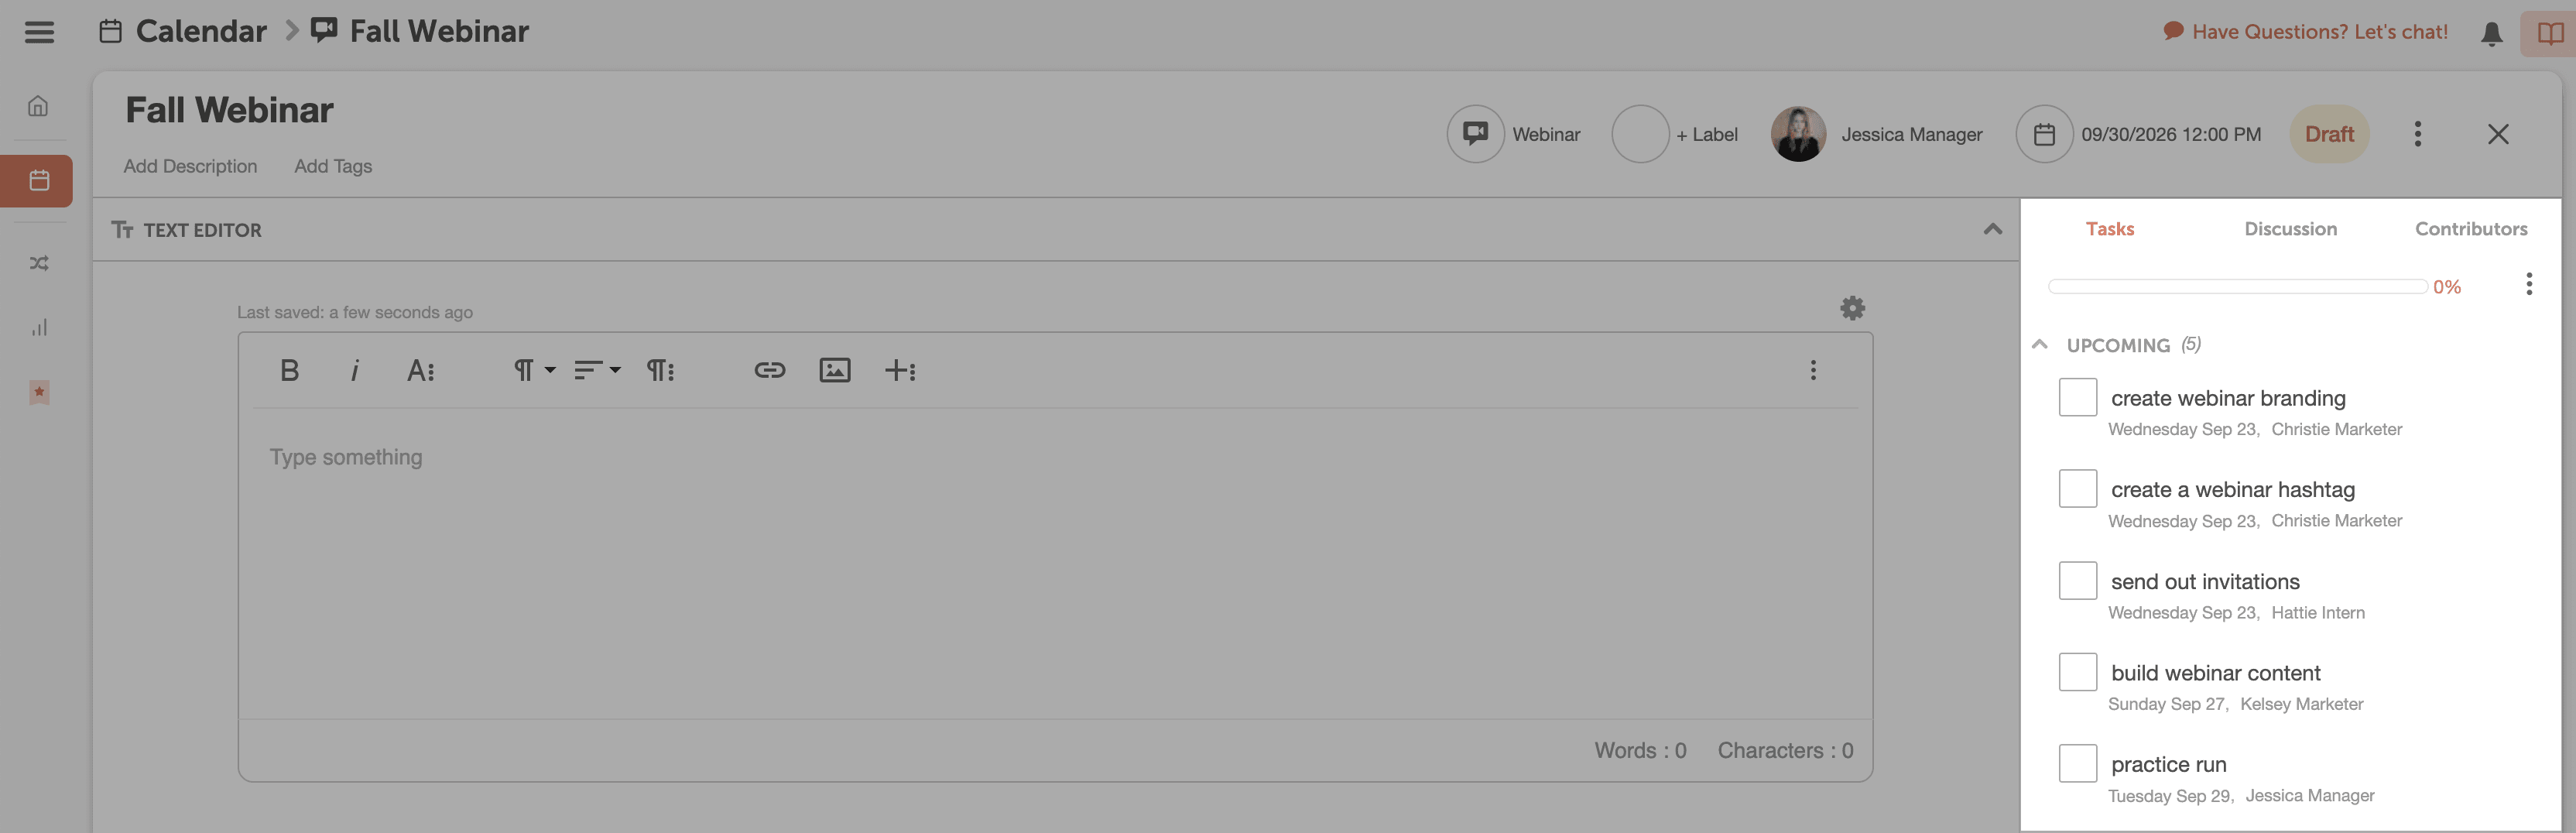Click the Italic formatting icon
Screen dimensions: 2576x833
[x=354, y=371]
